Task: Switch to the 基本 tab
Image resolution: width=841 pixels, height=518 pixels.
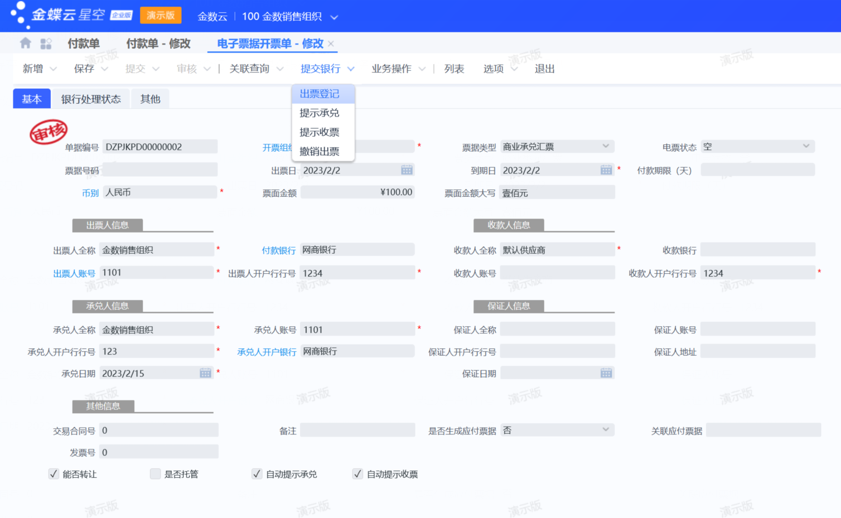Action: [32, 99]
